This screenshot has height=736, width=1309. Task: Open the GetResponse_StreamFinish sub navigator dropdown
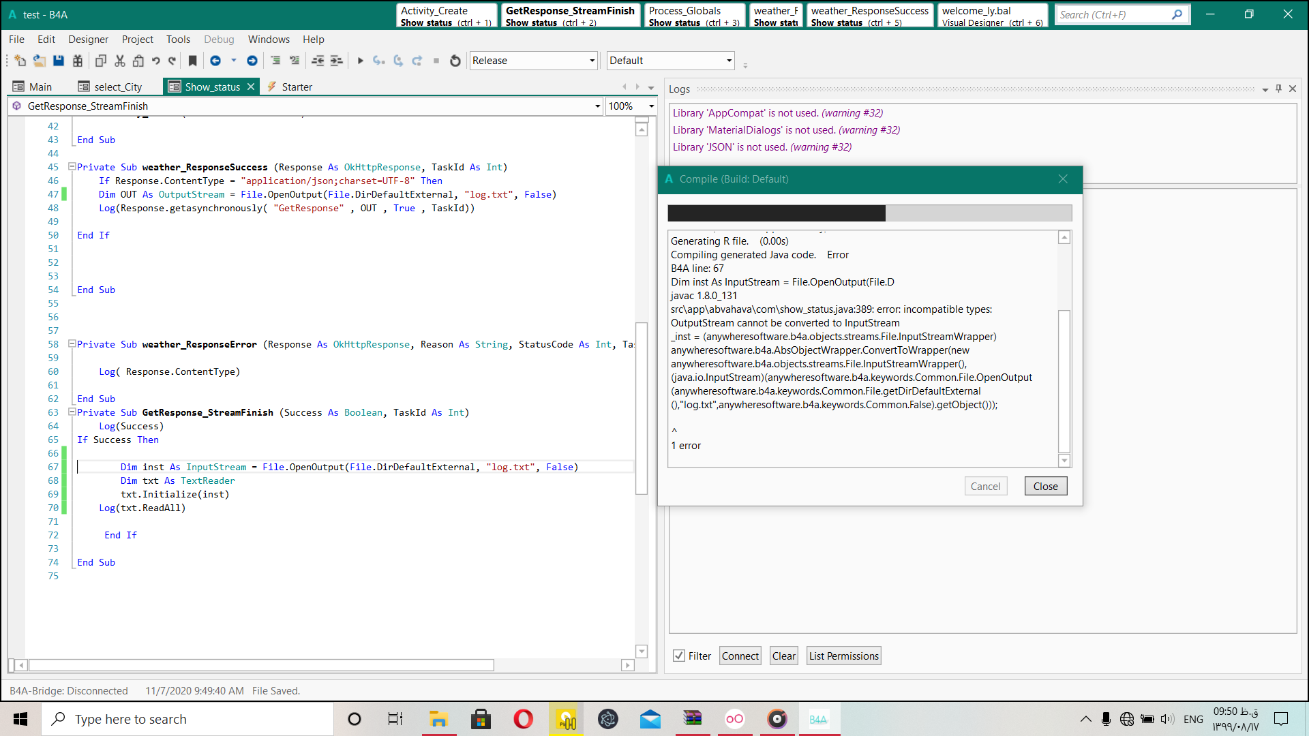coord(597,106)
